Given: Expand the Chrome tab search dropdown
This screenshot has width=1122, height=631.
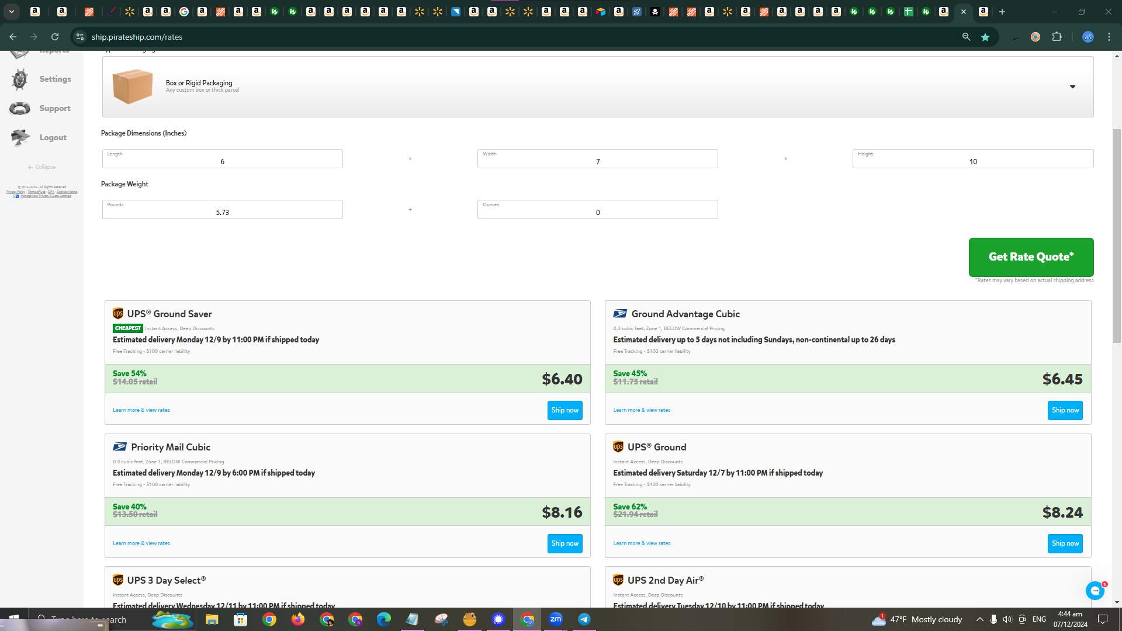Looking at the screenshot, I should coord(12,12).
